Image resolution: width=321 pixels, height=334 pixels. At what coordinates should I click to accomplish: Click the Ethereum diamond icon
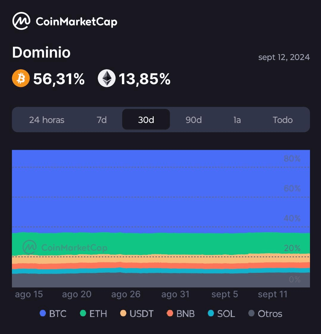pos(106,79)
